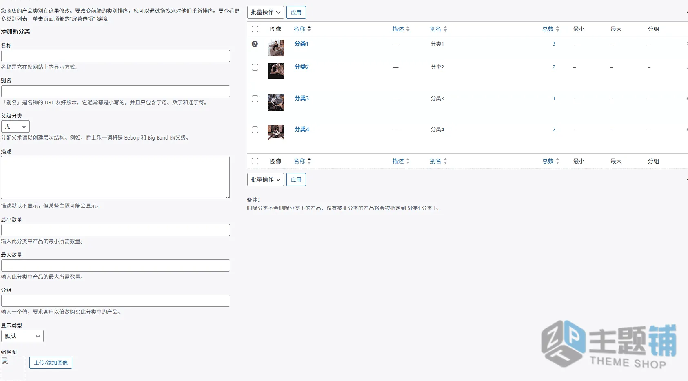This screenshot has height=381, width=688.
Task: Open the 分类4 thumbnail image
Action: click(276, 132)
